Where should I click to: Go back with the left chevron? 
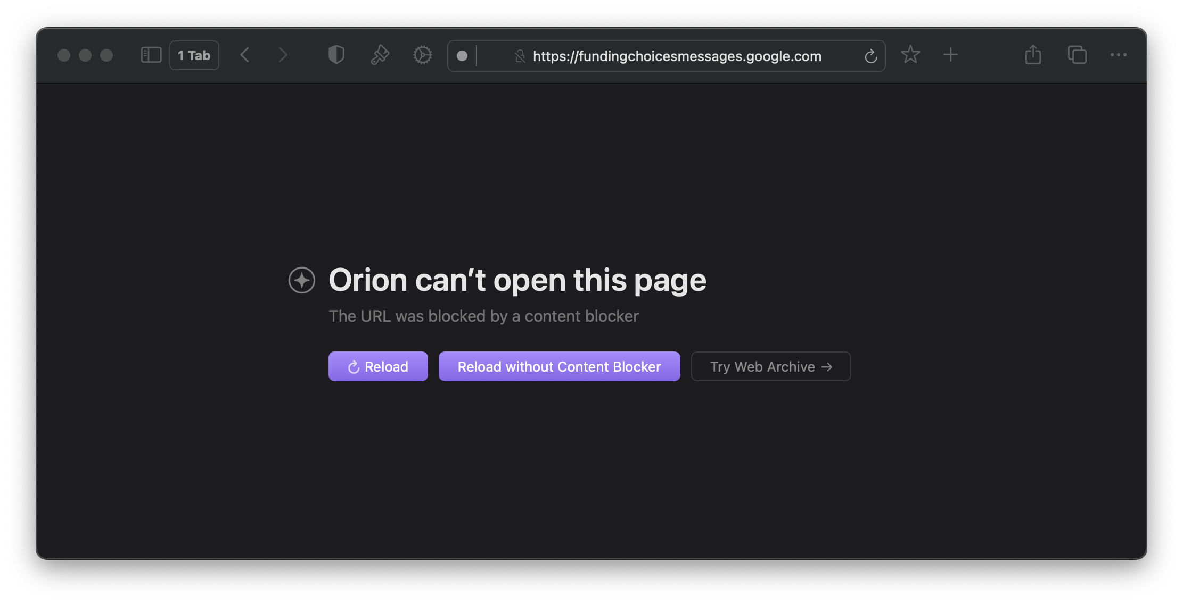click(245, 55)
